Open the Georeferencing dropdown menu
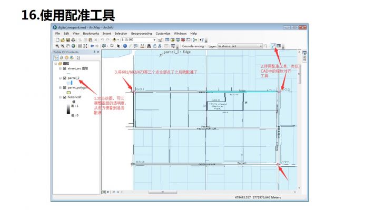374x210 pixels. point(194,46)
